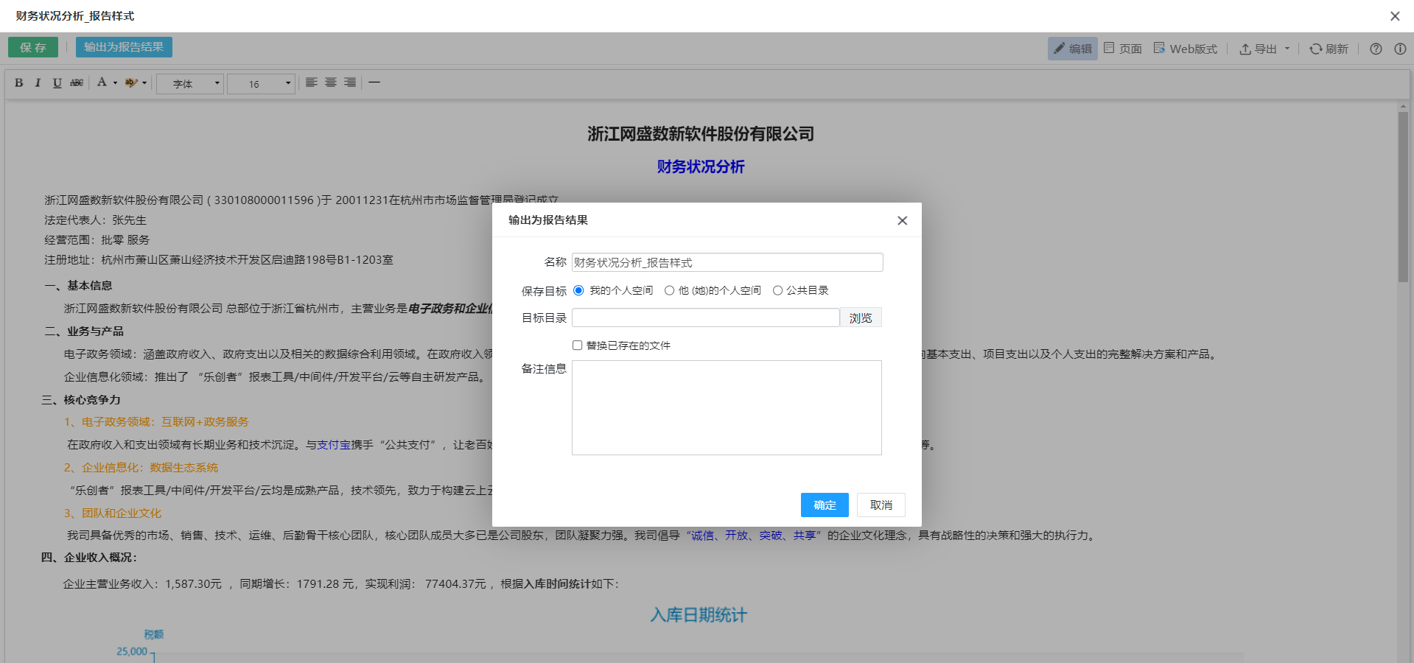The width and height of the screenshot is (1414, 663).
Task: Enable 替换已存在的文件 checkbox
Action: (578, 345)
